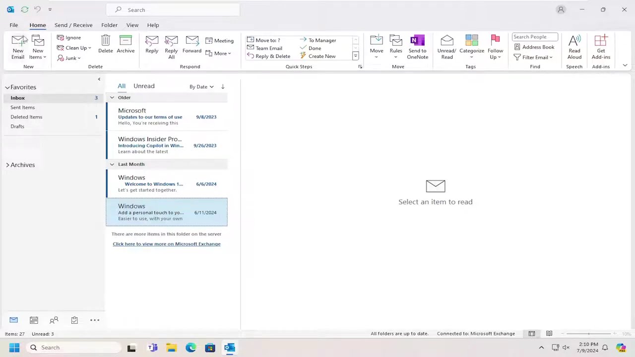
Task: Open the Microsoft terms of use email
Action: coord(167,117)
